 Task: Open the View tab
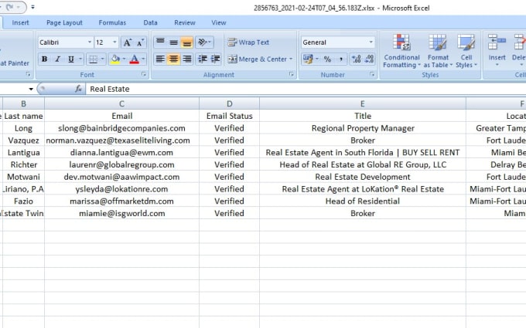219,22
